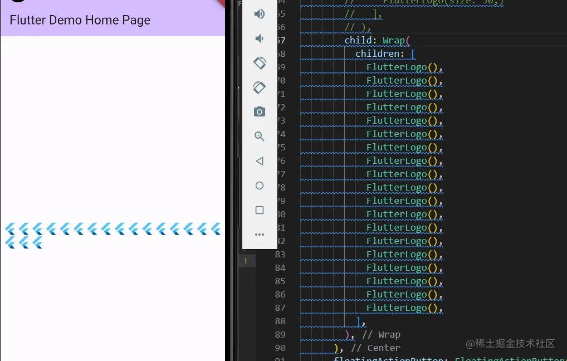
Task: Lower volume with emulator volume down icon
Action: (x=260, y=38)
